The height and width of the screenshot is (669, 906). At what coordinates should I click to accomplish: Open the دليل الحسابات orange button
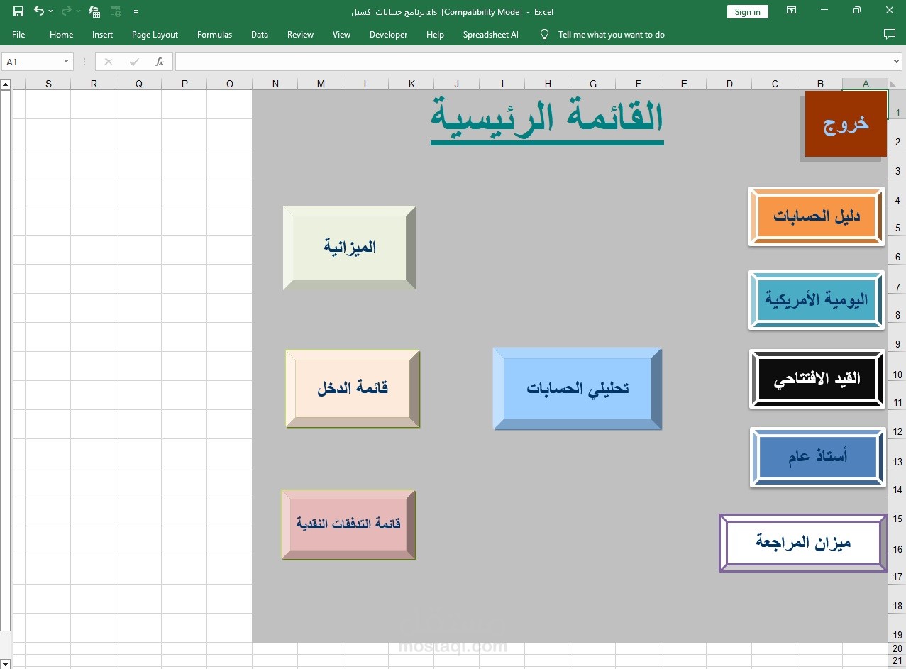817,216
